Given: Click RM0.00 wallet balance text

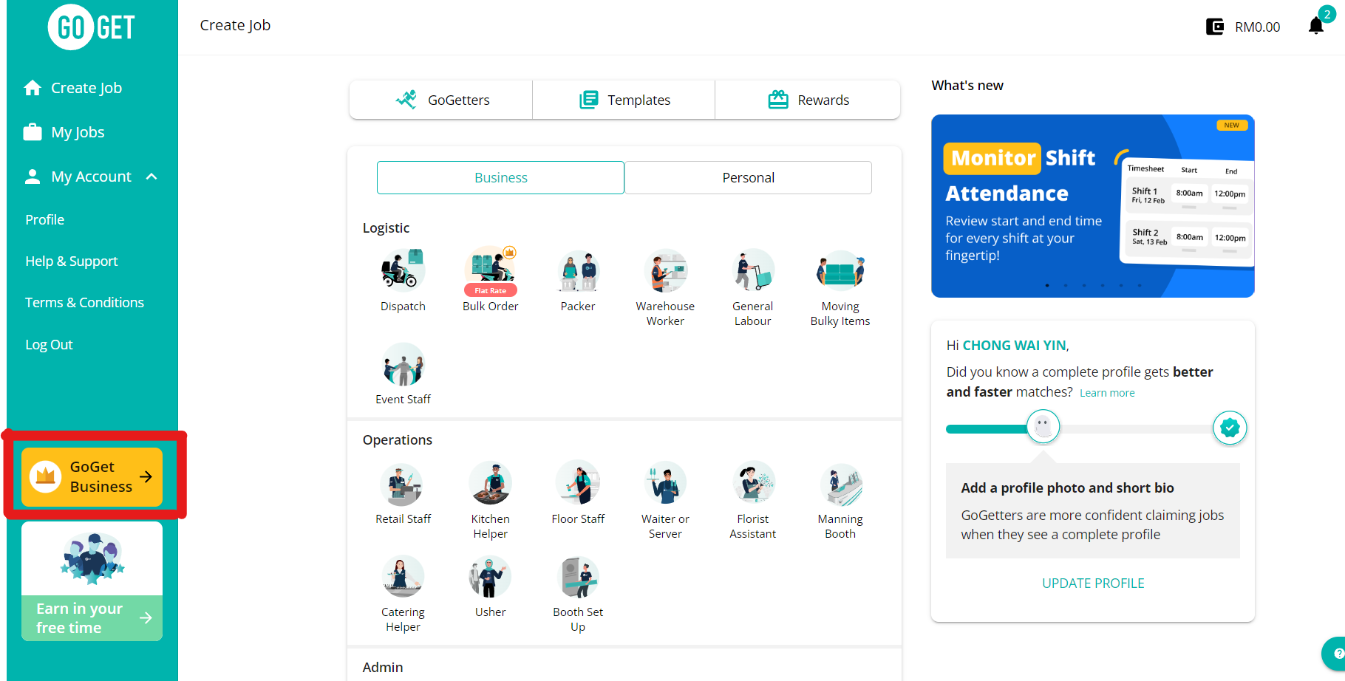Looking at the screenshot, I should (x=1257, y=27).
